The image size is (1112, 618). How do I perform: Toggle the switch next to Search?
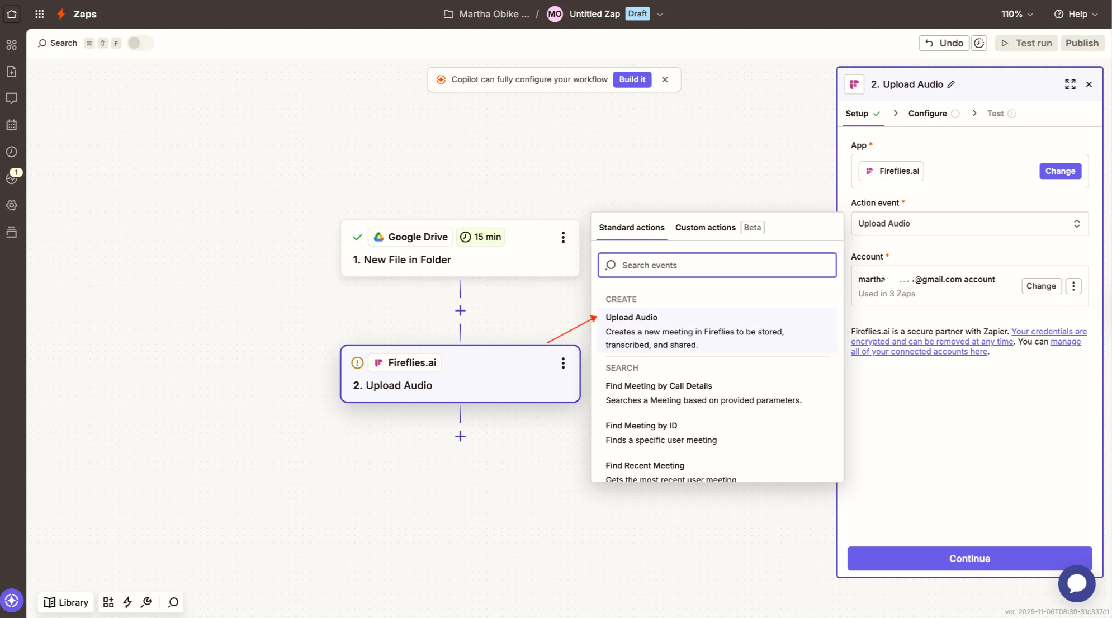[x=140, y=43]
